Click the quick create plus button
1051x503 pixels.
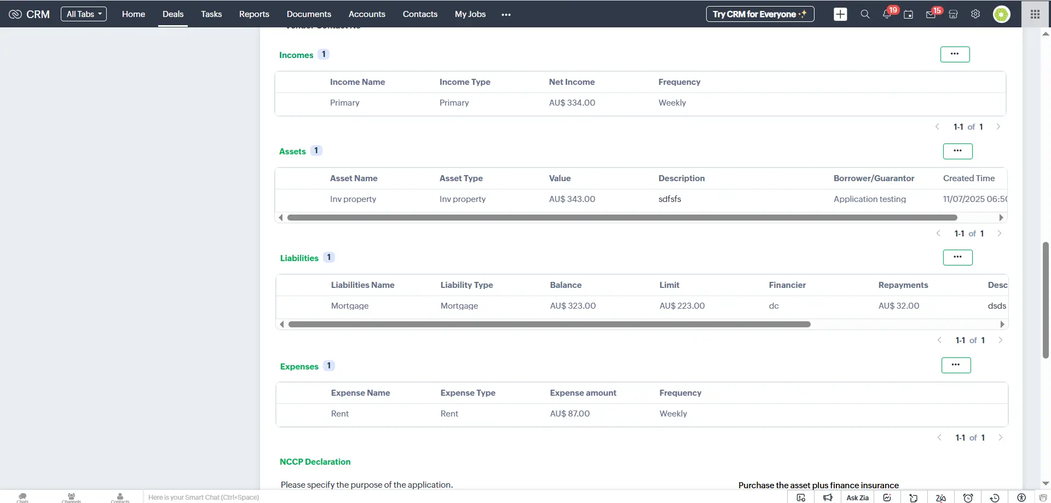[x=840, y=14]
